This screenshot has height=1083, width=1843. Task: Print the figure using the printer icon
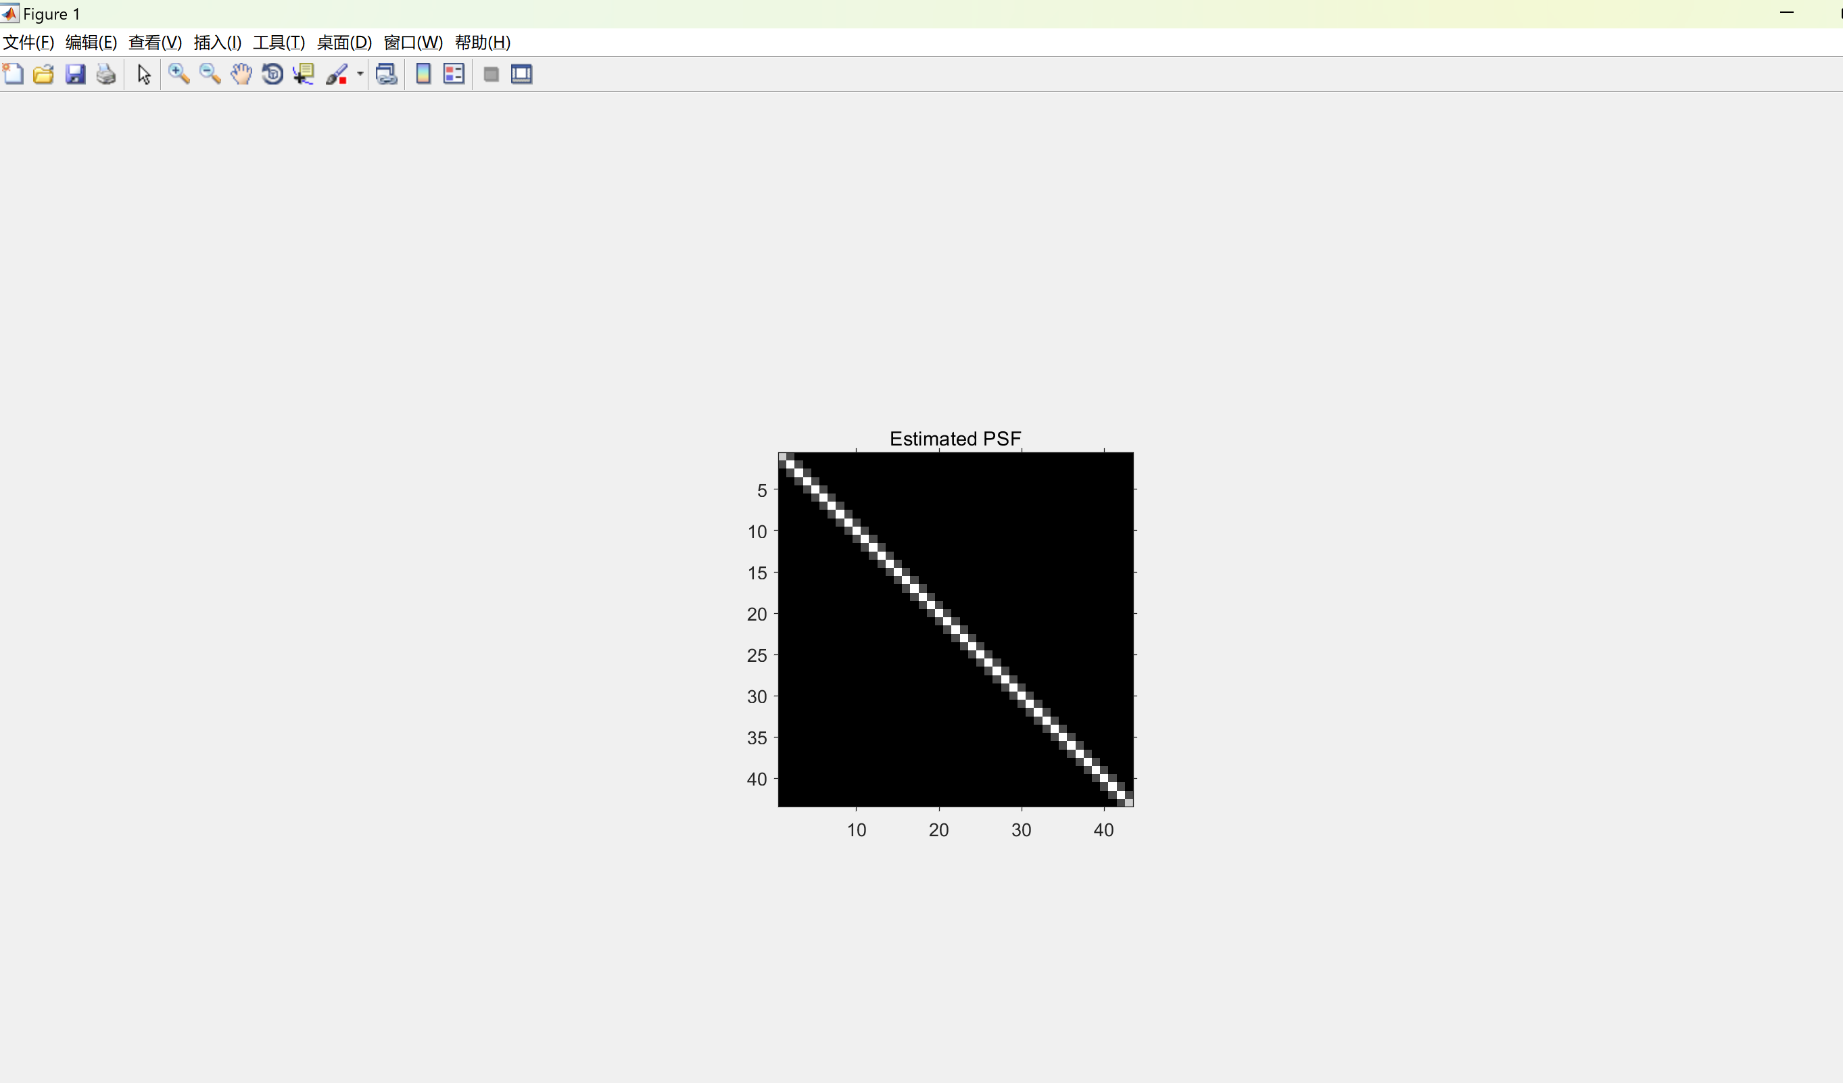(106, 74)
